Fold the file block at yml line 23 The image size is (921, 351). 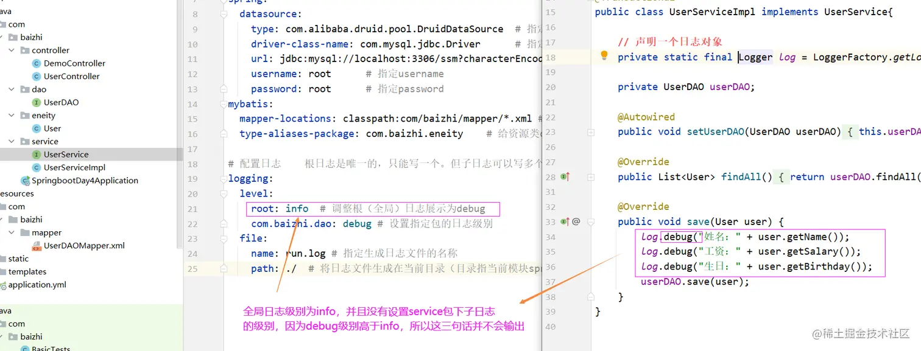(225, 238)
